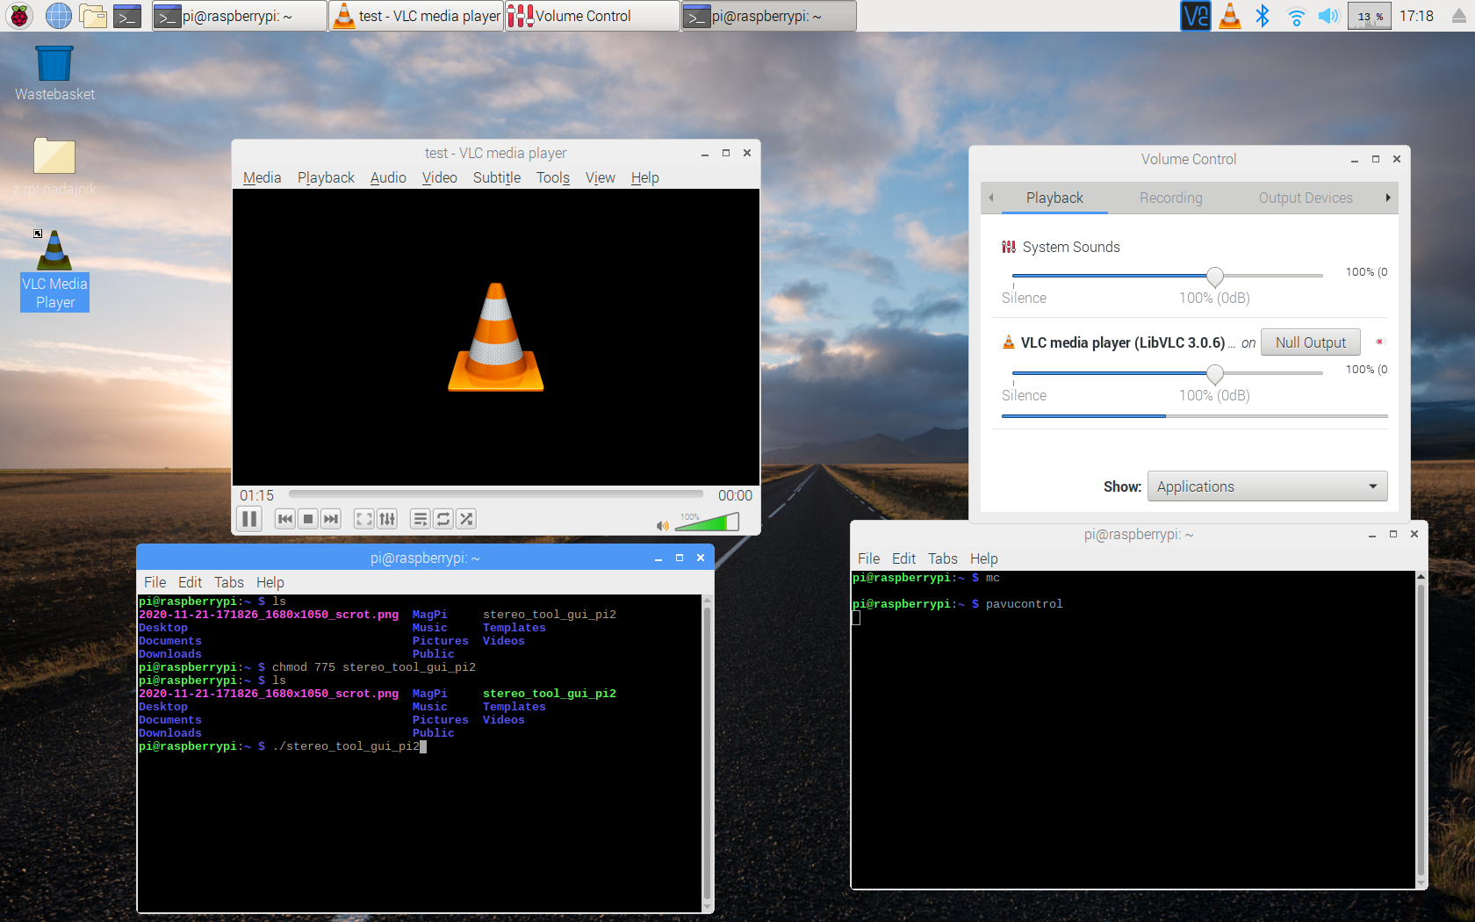Switch to Output Devices tab
The height and width of the screenshot is (922, 1475).
(1306, 198)
